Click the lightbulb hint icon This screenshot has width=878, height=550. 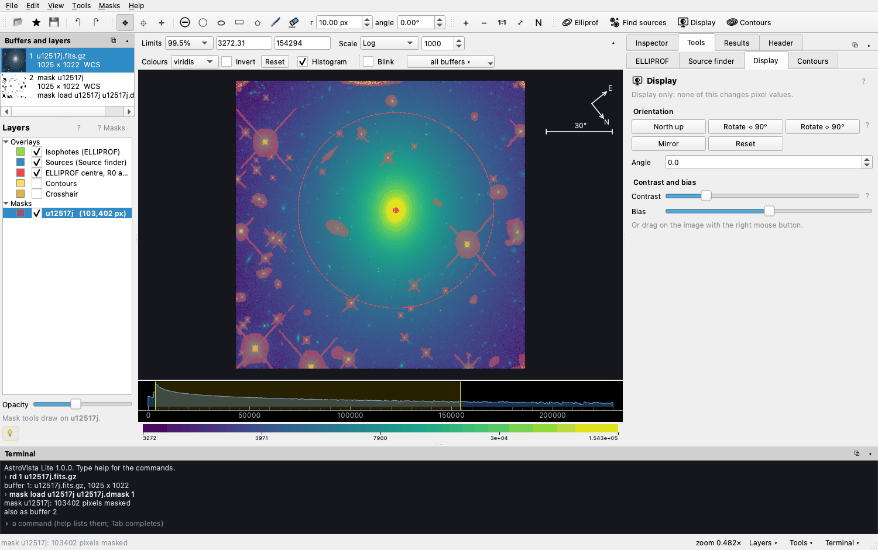[11, 433]
